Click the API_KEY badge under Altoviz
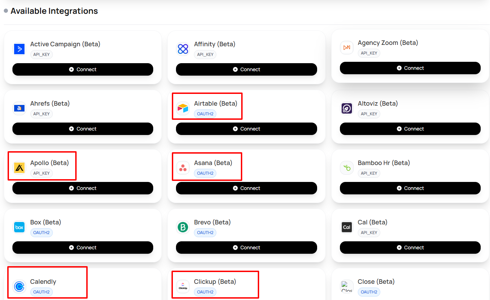Screen dimensions: 490x300 [x=369, y=114]
